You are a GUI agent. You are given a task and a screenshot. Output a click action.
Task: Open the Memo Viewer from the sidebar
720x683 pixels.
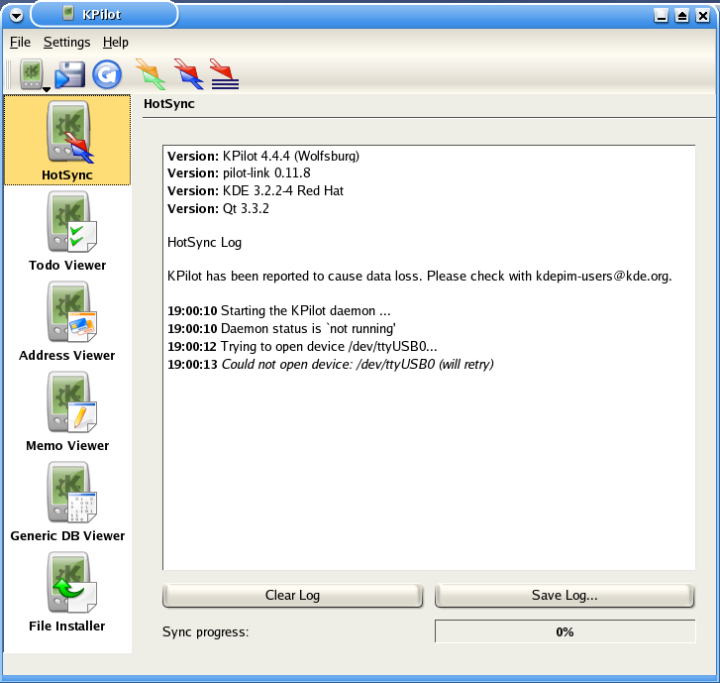67,411
